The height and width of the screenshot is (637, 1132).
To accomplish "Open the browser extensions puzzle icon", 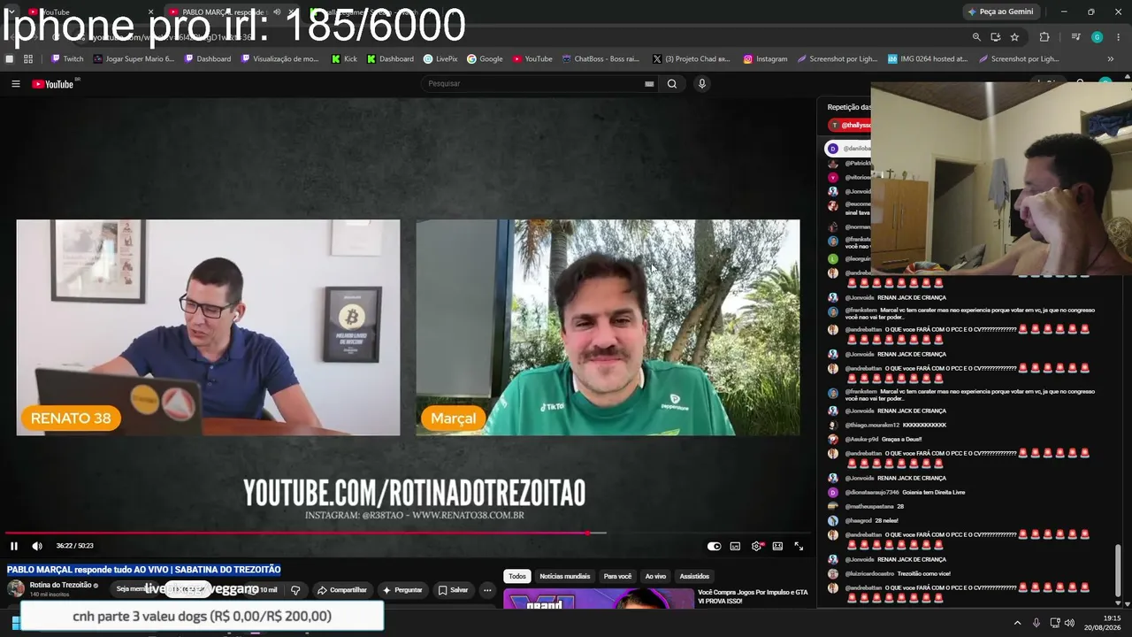I will coord(1044,37).
